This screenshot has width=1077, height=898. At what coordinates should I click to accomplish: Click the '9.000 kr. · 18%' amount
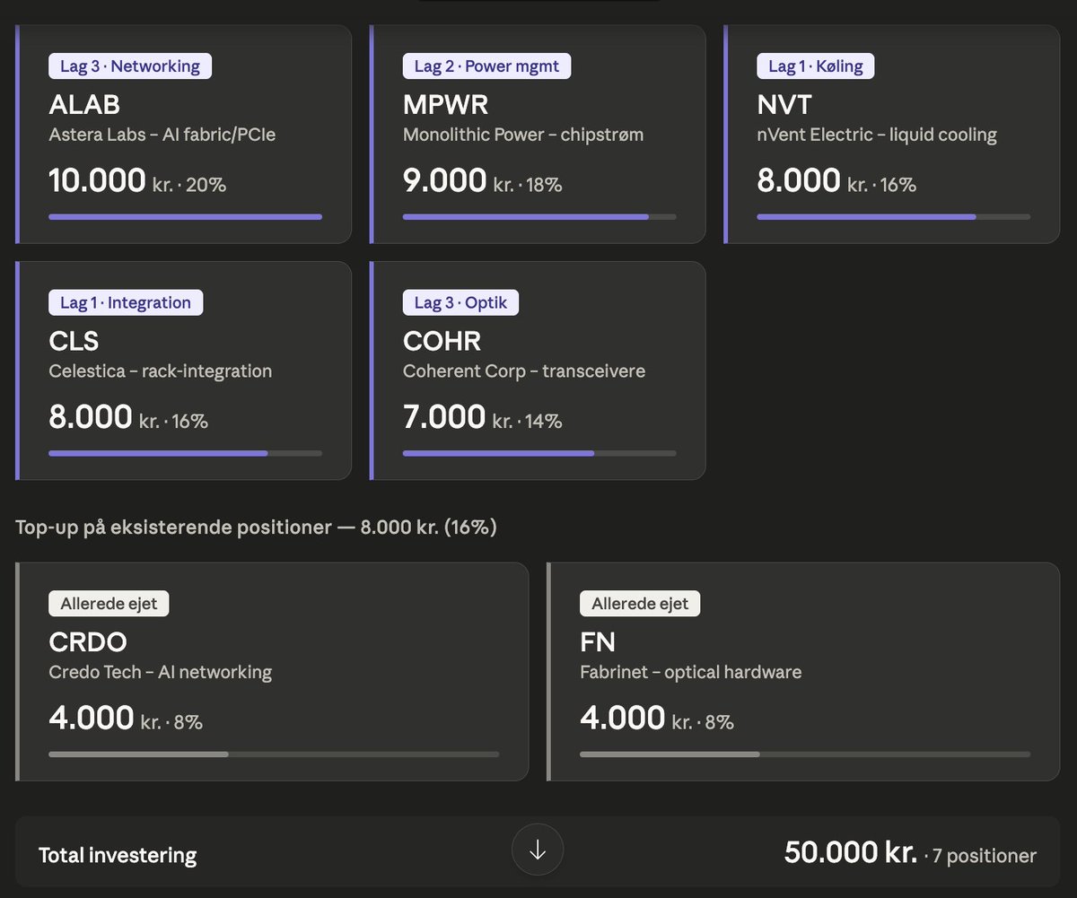click(483, 181)
